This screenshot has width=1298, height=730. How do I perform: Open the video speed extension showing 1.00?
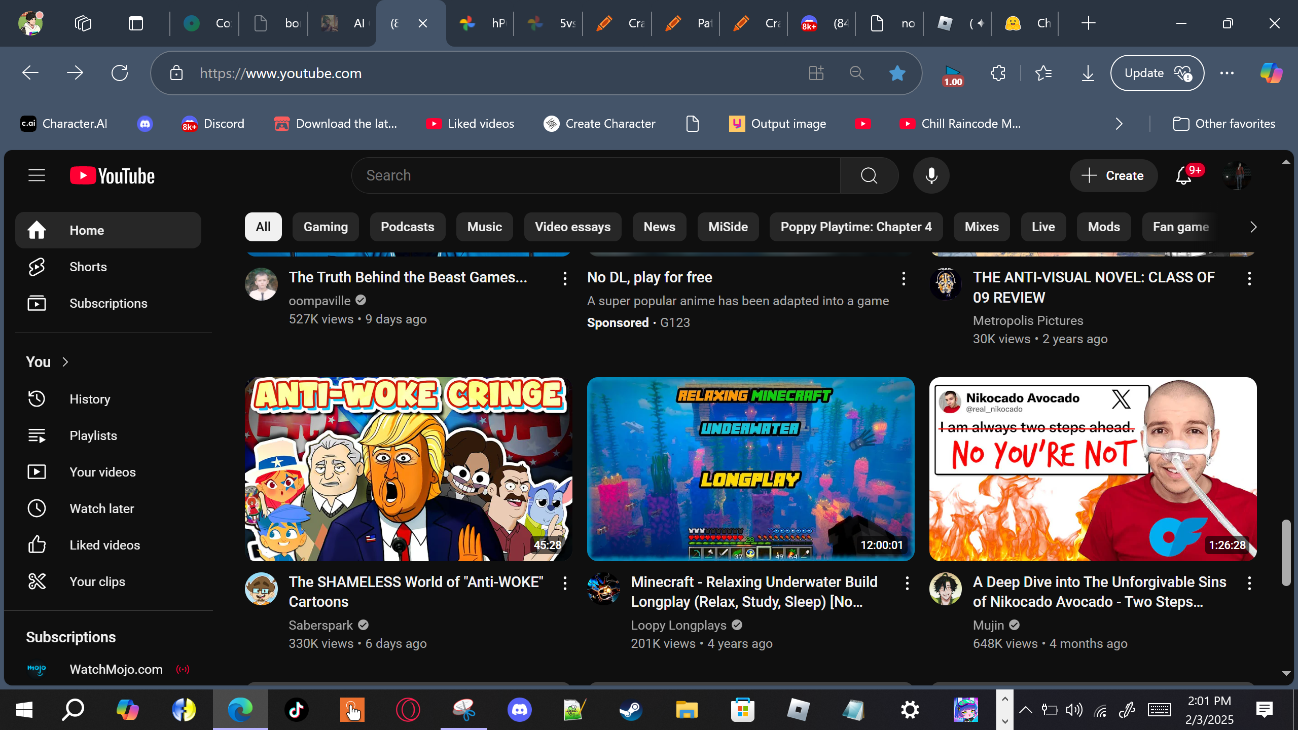(953, 75)
